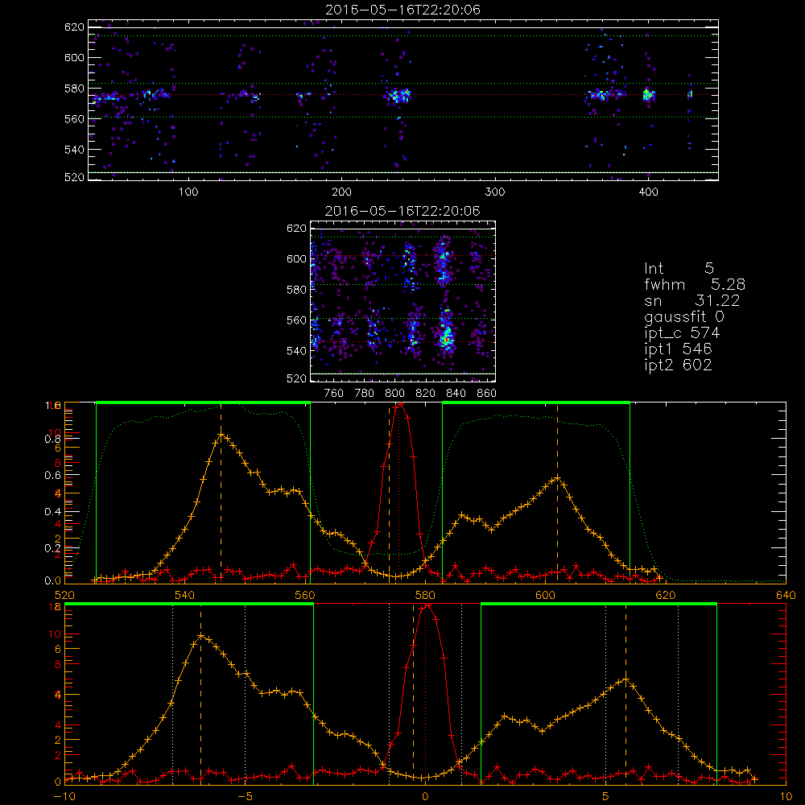Click x-axis label 820 on middle plot
The width and height of the screenshot is (805, 805).
[x=425, y=394]
